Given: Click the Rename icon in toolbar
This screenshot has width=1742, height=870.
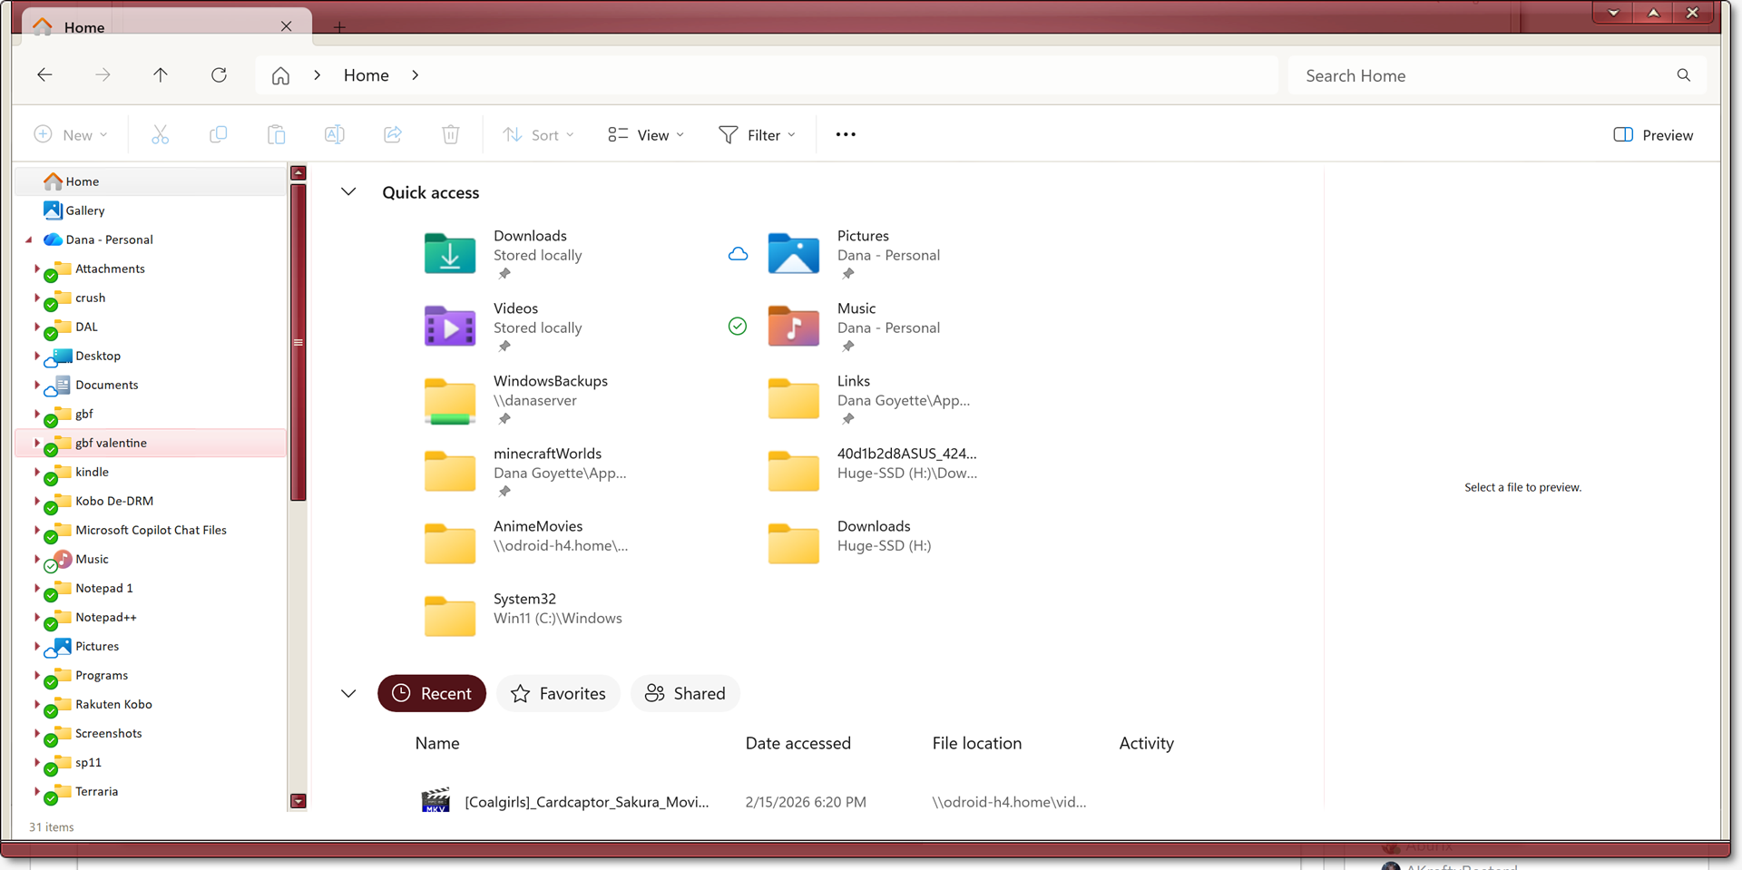Looking at the screenshot, I should pyautogui.click(x=334, y=135).
